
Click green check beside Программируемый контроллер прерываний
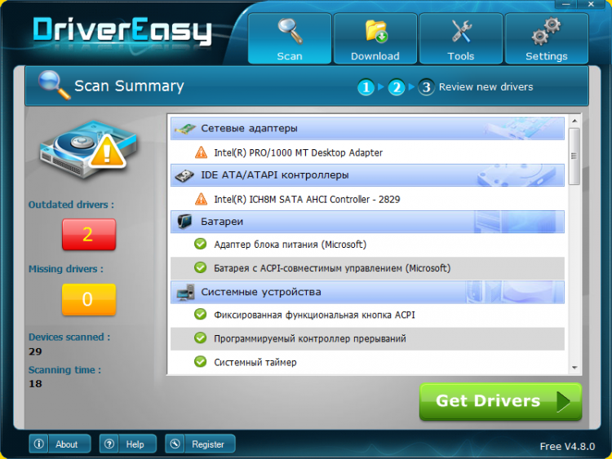[201, 338]
